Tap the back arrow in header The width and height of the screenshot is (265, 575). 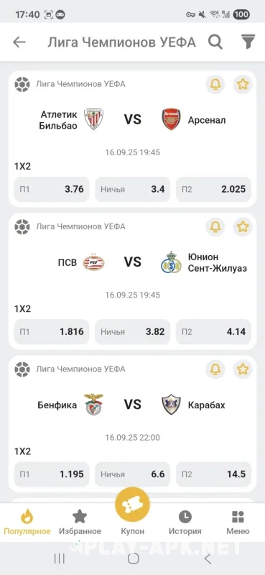point(19,42)
